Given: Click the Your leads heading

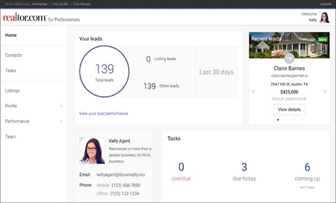Looking at the screenshot, I should pos(91,39).
